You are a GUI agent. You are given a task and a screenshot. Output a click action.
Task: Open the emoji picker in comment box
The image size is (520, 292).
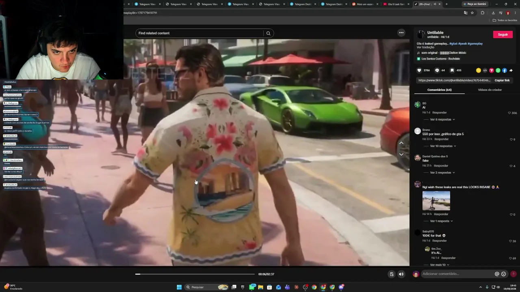tap(504, 274)
